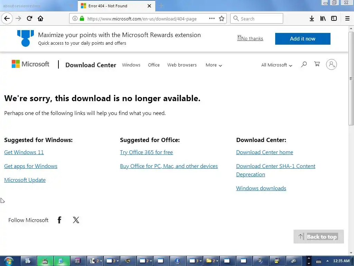The height and width of the screenshot is (266, 354).
Task: Expand the All Microsoft dropdown
Action: [x=277, y=65]
